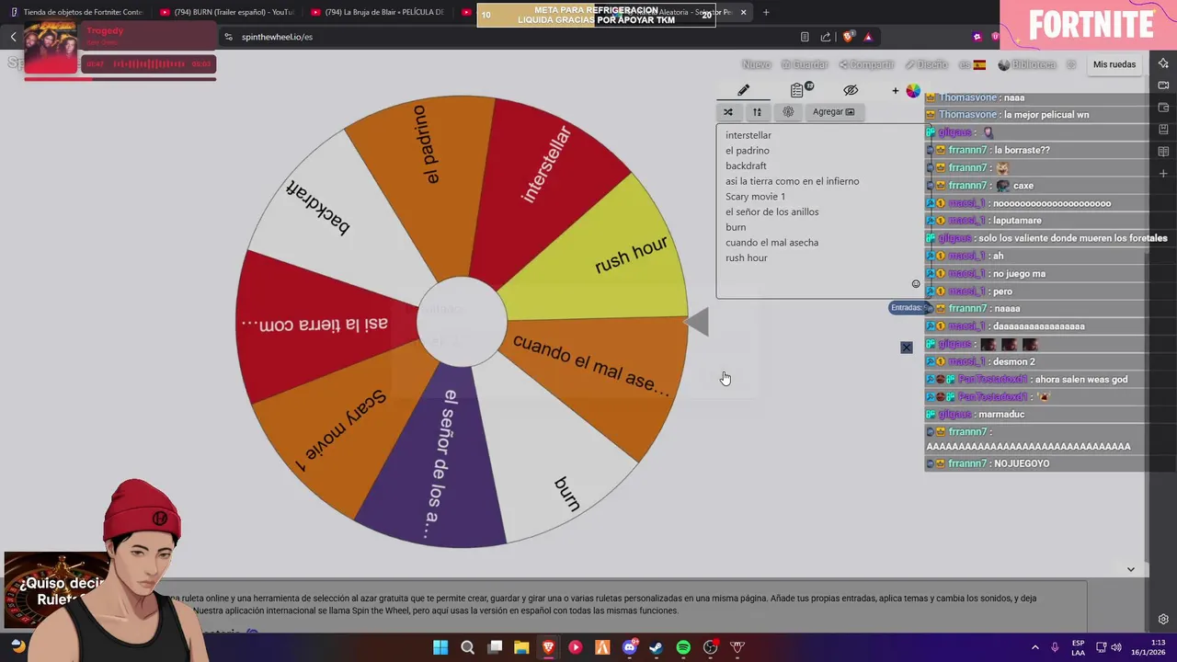Click 'interstellar' in the entries list
Viewport: 1177px width, 662px height.
[748, 135]
